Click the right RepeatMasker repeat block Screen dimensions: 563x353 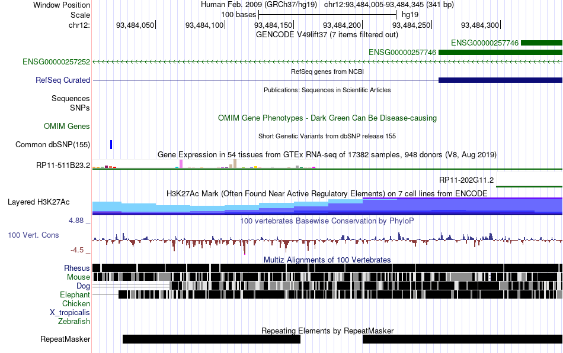(462, 339)
